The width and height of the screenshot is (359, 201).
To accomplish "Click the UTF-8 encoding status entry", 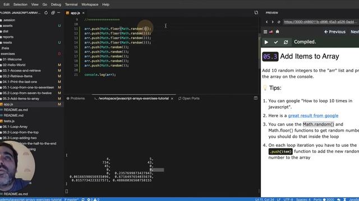I will click(x=288, y=199).
